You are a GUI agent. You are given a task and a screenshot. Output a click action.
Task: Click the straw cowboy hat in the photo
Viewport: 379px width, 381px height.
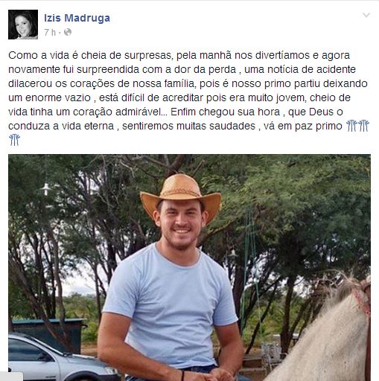pyautogui.click(x=180, y=195)
